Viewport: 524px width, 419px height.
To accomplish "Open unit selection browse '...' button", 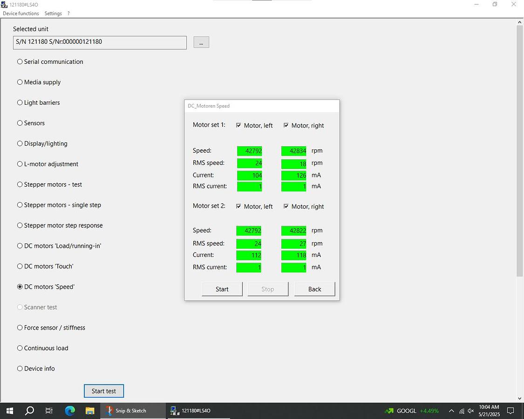I will [x=201, y=42].
